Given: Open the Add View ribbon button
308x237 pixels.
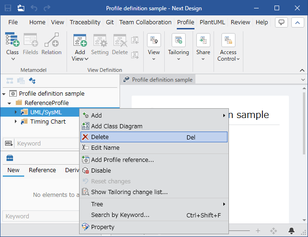Looking at the screenshot, I should 80,47.
